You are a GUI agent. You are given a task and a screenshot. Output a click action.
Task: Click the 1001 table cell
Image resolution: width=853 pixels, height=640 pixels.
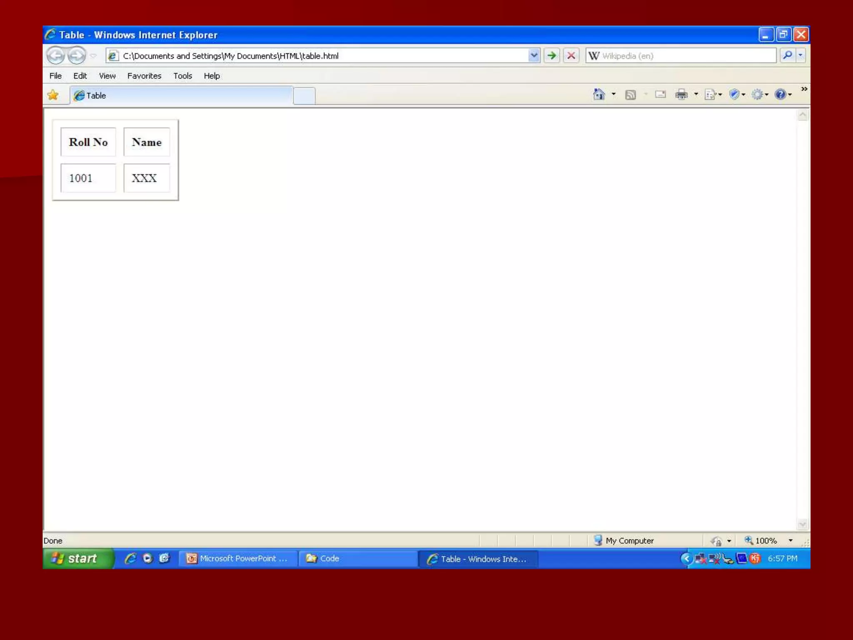(88, 178)
